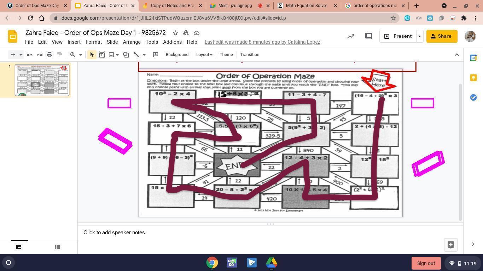
Task: Go to the Chrome home page icon
Action: coord(42,18)
